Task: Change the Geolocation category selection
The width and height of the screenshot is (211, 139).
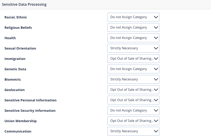Action: tap(133, 90)
